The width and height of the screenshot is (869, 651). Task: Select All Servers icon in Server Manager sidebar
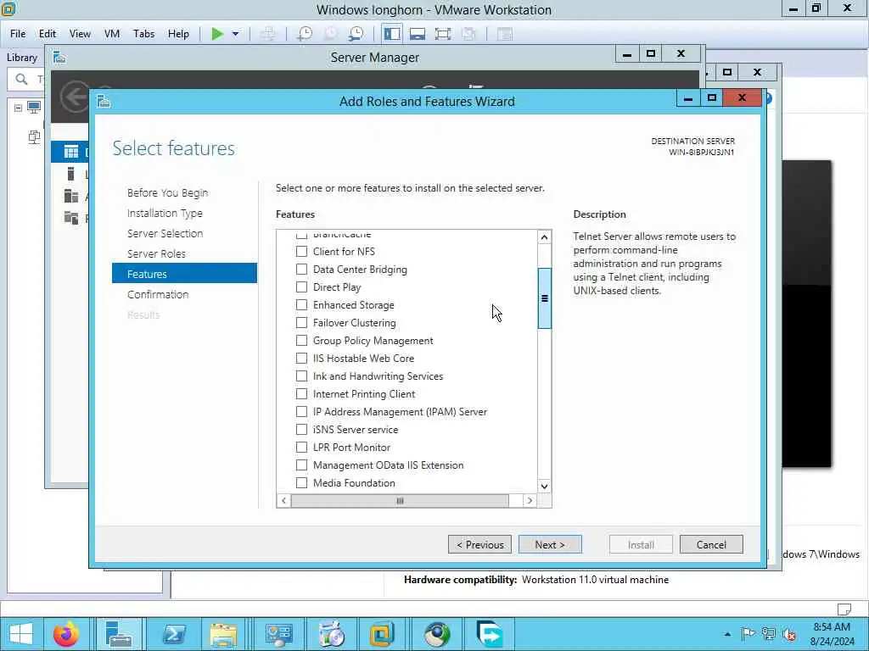tap(71, 196)
